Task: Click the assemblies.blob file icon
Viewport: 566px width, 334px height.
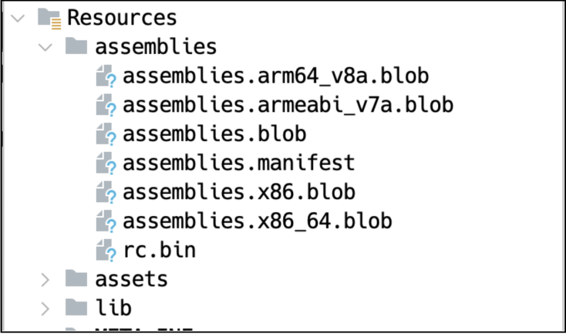Action: click(x=105, y=134)
